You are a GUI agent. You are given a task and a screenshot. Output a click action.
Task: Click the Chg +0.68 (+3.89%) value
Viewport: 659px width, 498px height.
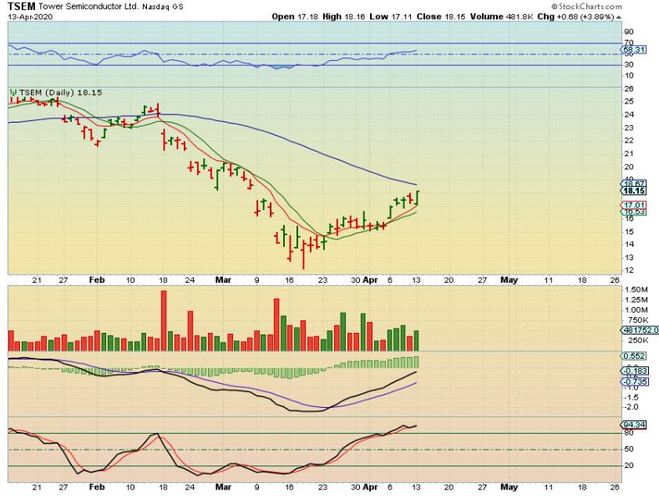575,17
